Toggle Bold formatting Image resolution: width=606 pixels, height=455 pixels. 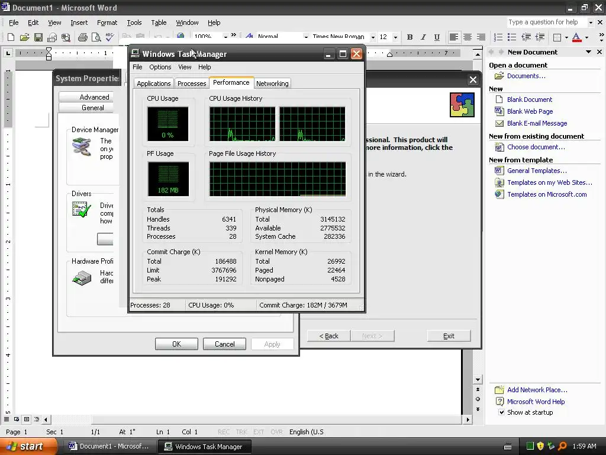tap(410, 37)
